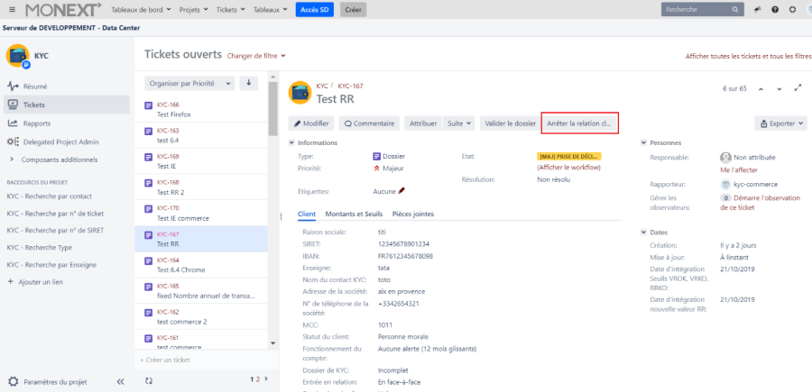Click the help question mark icon
Image resolution: width=812 pixels, height=392 pixels.
[x=775, y=10]
